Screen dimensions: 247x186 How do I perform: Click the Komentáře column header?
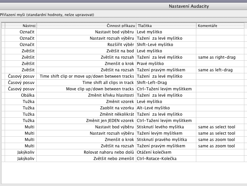pos(220,26)
